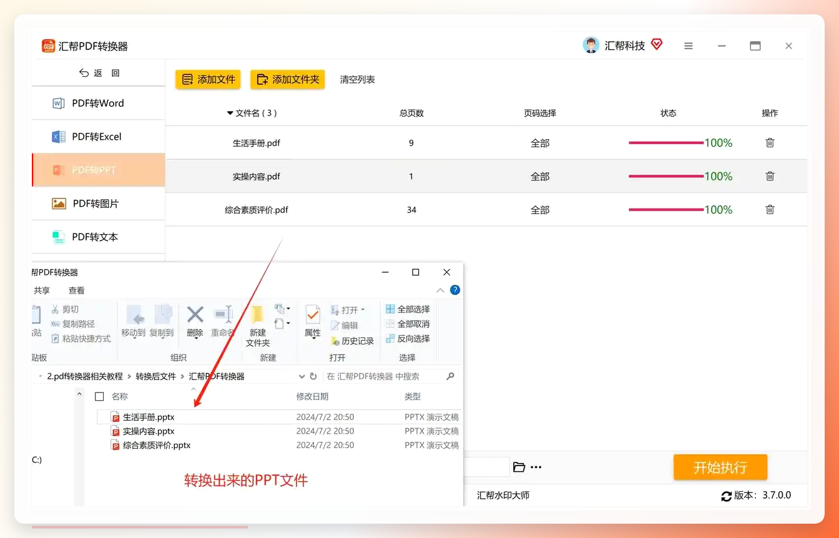Click the 添加文件 button
839x538 pixels.
pos(209,79)
